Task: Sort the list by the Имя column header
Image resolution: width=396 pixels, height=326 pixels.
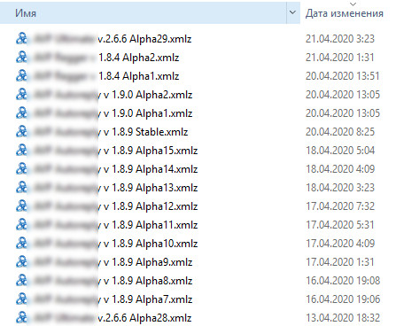Action: (x=144, y=12)
